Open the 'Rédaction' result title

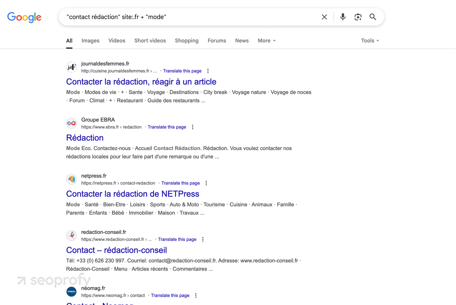(85, 138)
